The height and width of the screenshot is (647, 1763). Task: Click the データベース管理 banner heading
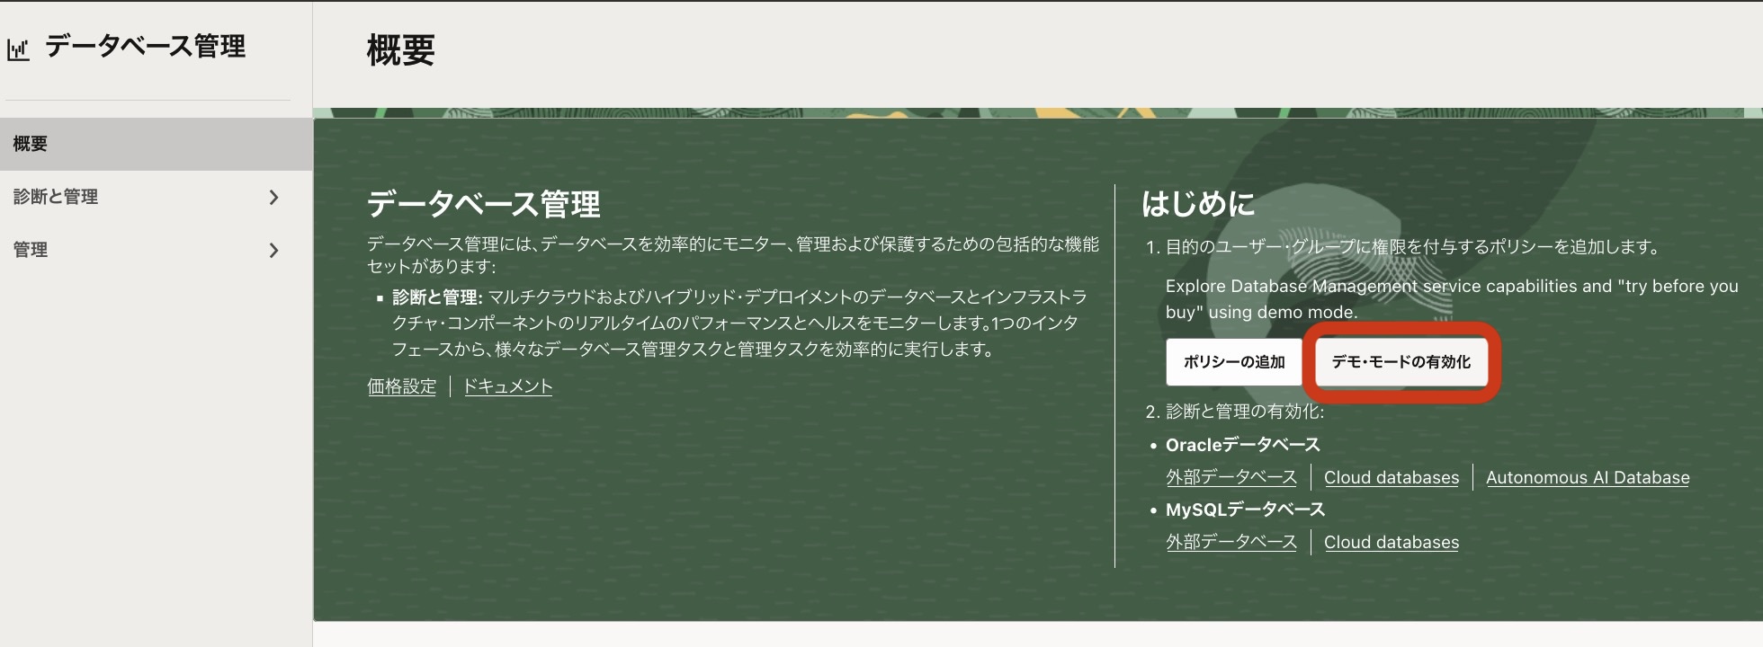(483, 204)
